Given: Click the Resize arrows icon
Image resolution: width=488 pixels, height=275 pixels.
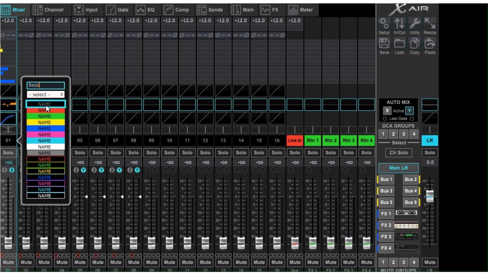Looking at the screenshot, I should [x=430, y=24].
